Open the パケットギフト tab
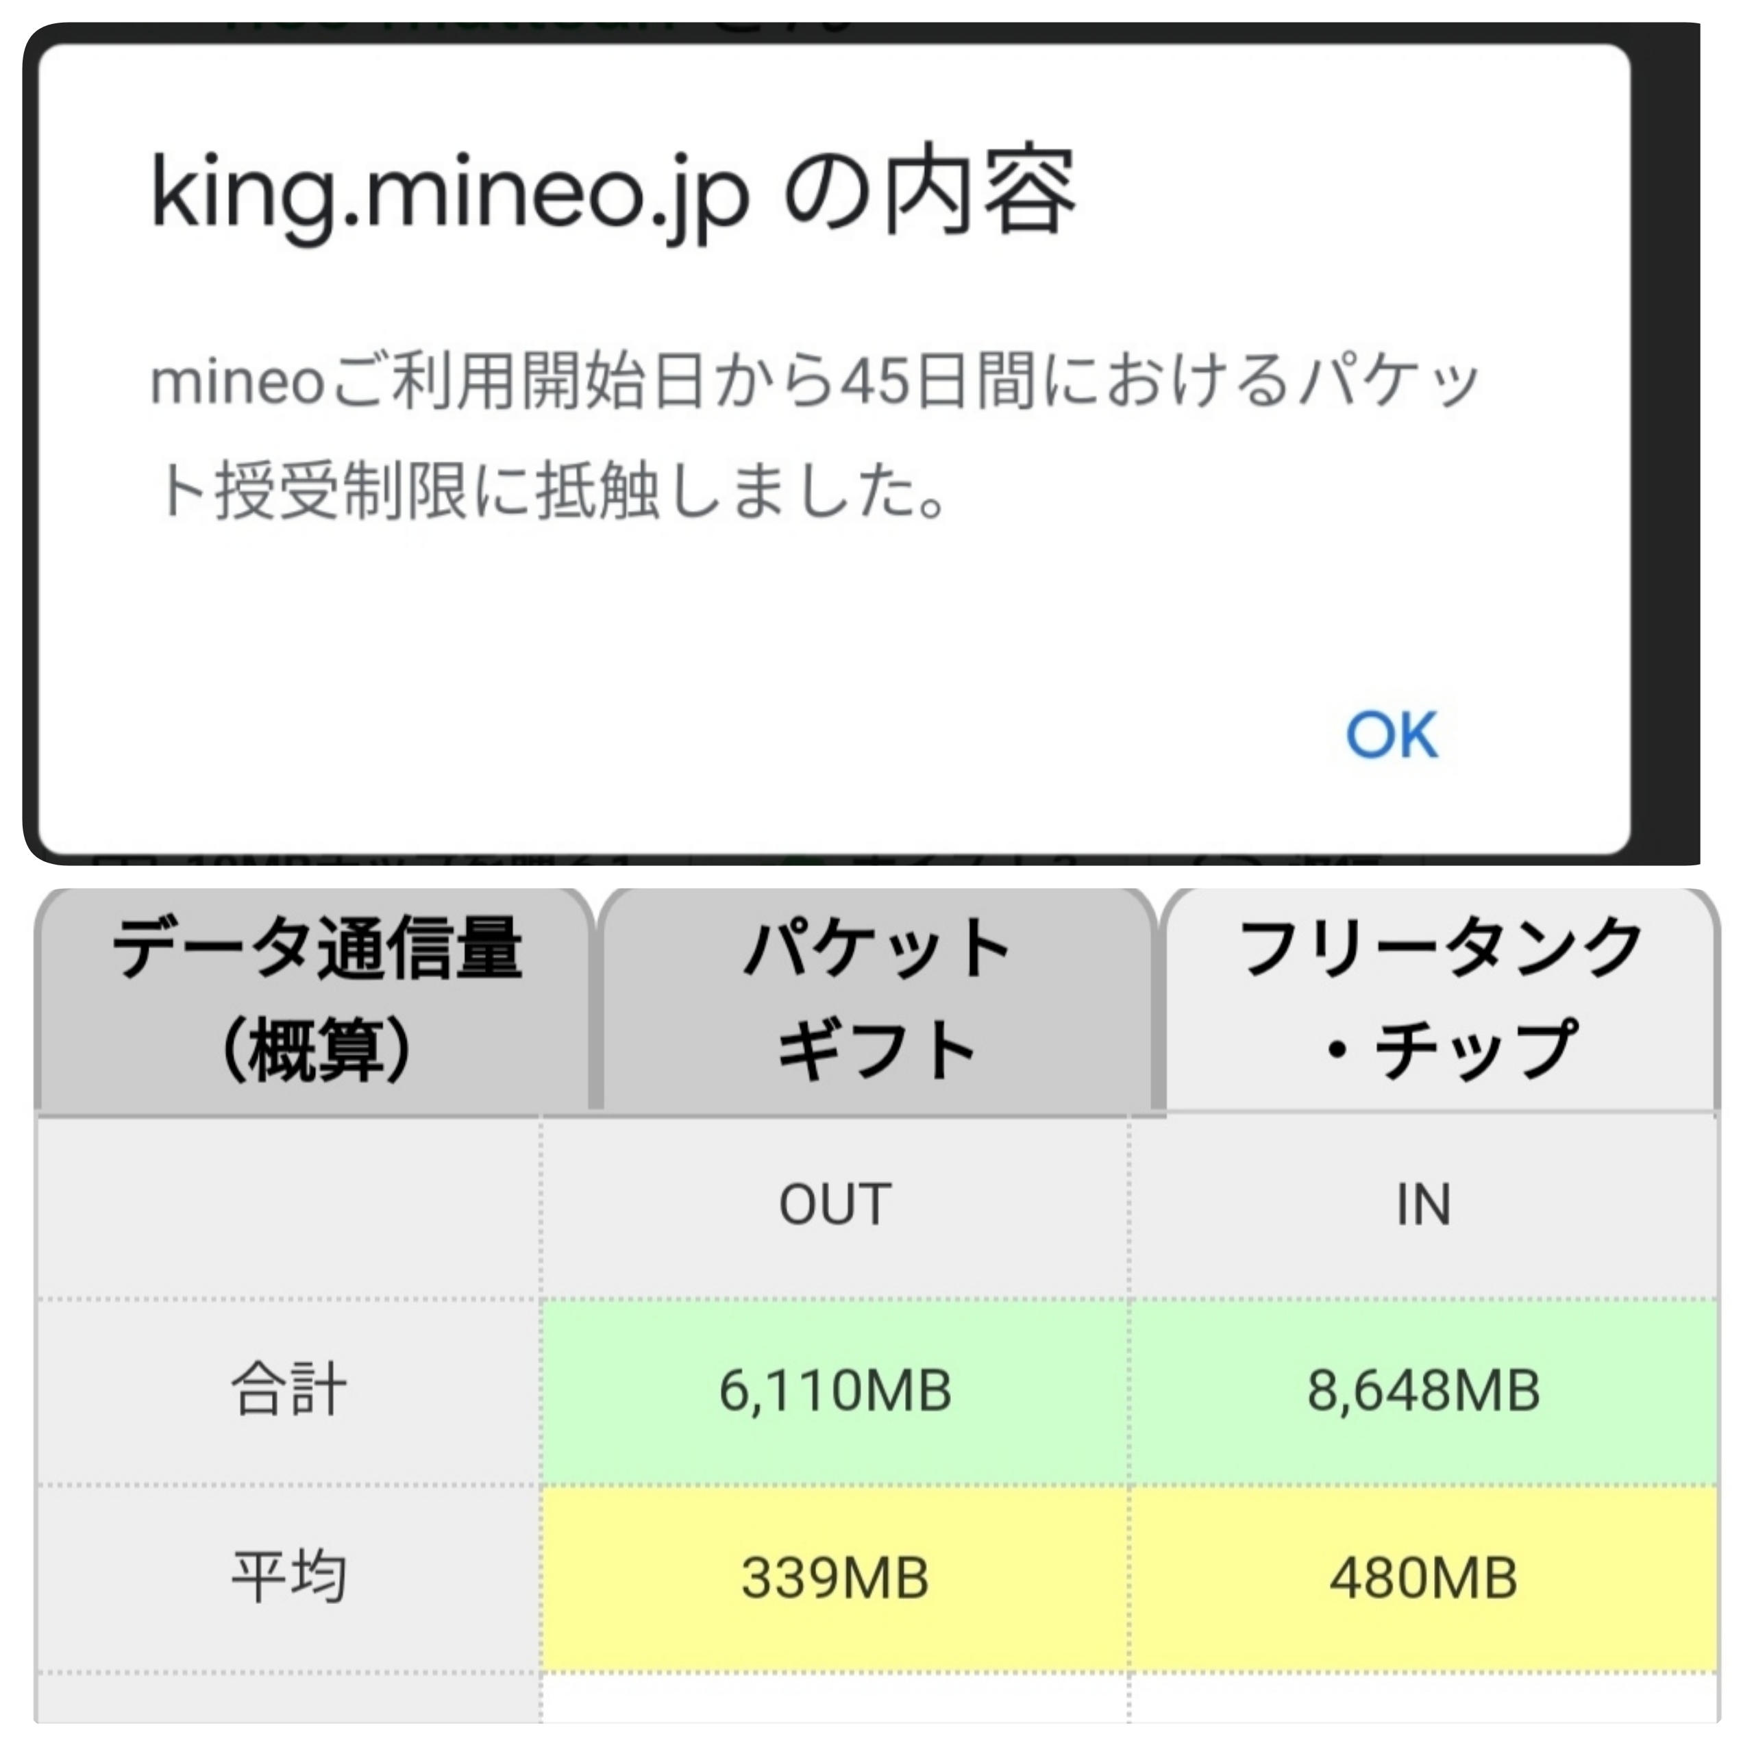 tap(877, 999)
